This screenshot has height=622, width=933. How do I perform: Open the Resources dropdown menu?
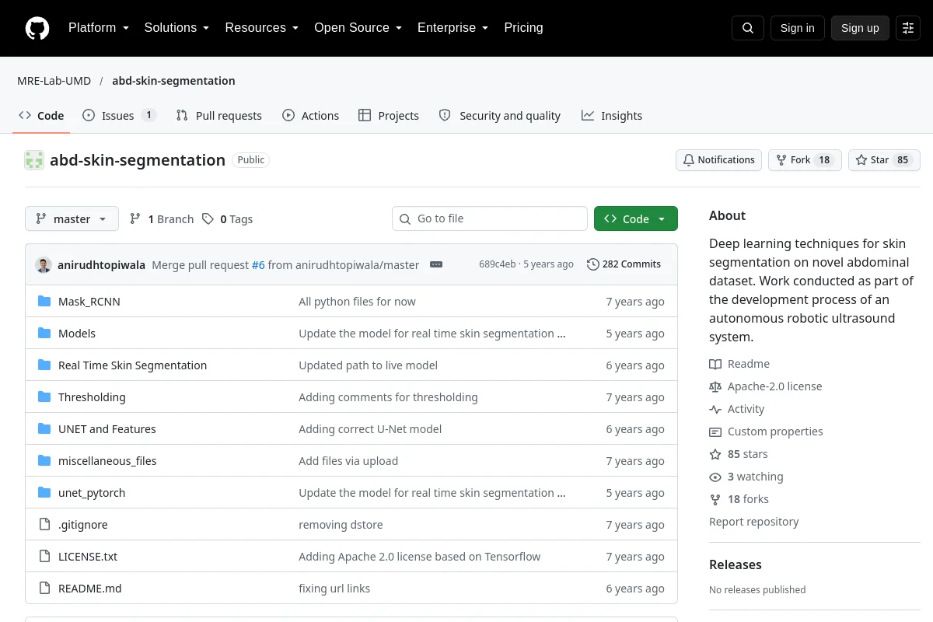(262, 28)
